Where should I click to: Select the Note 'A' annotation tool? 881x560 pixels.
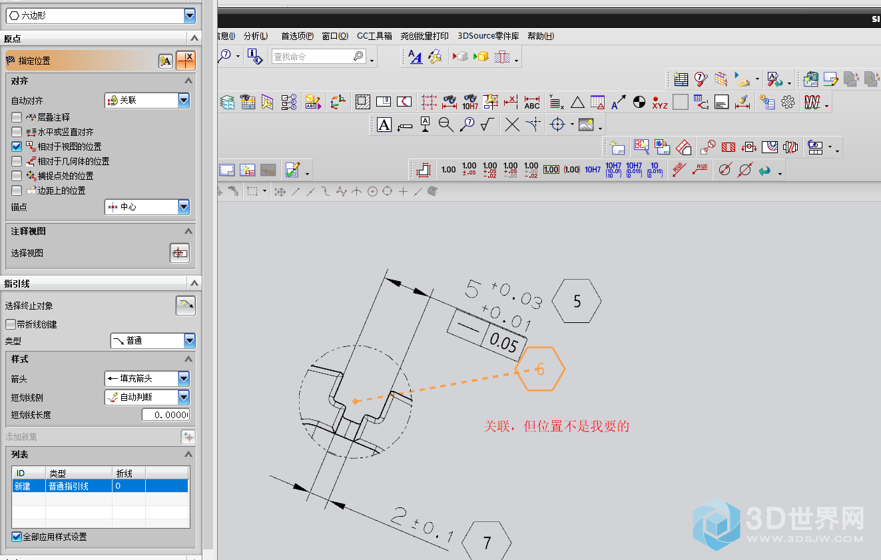[x=384, y=125]
